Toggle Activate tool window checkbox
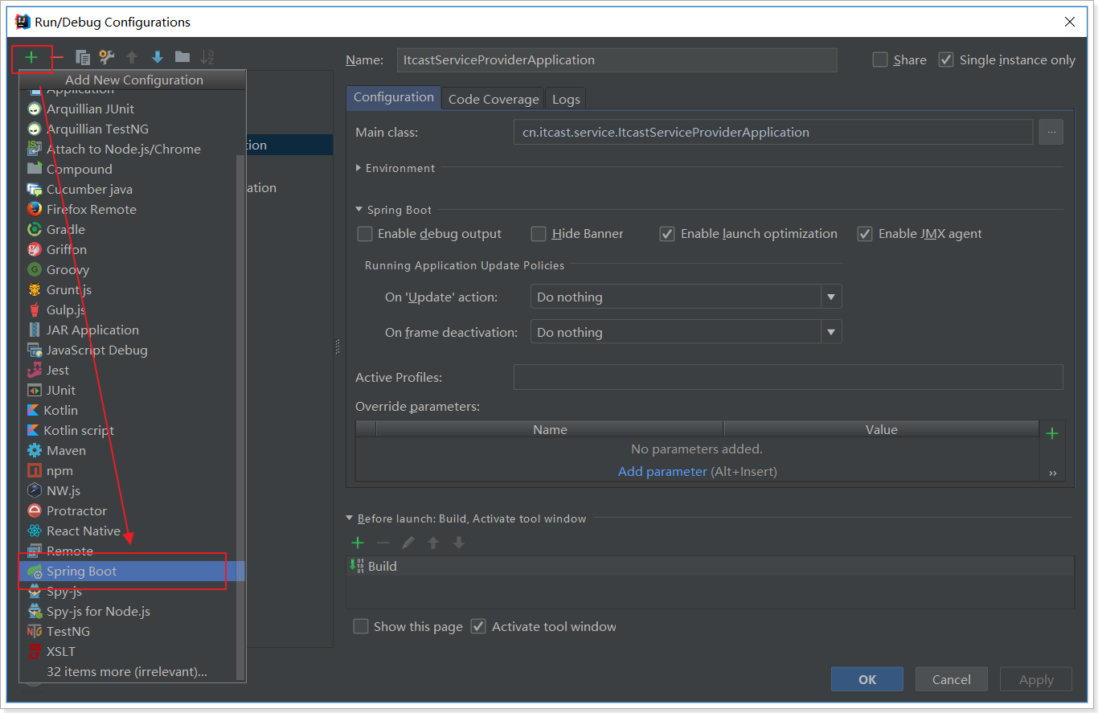This screenshot has height=713, width=1098. 478,626
